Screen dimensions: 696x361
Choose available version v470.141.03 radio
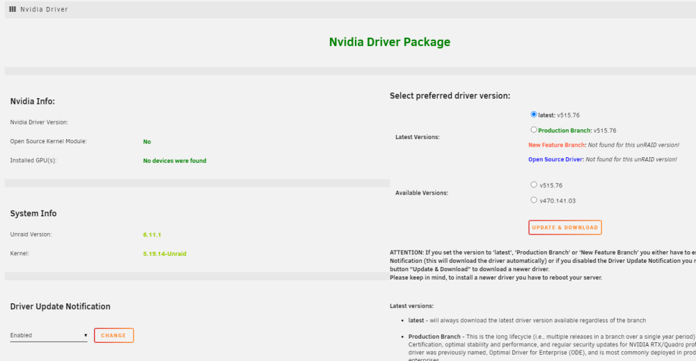[534, 200]
